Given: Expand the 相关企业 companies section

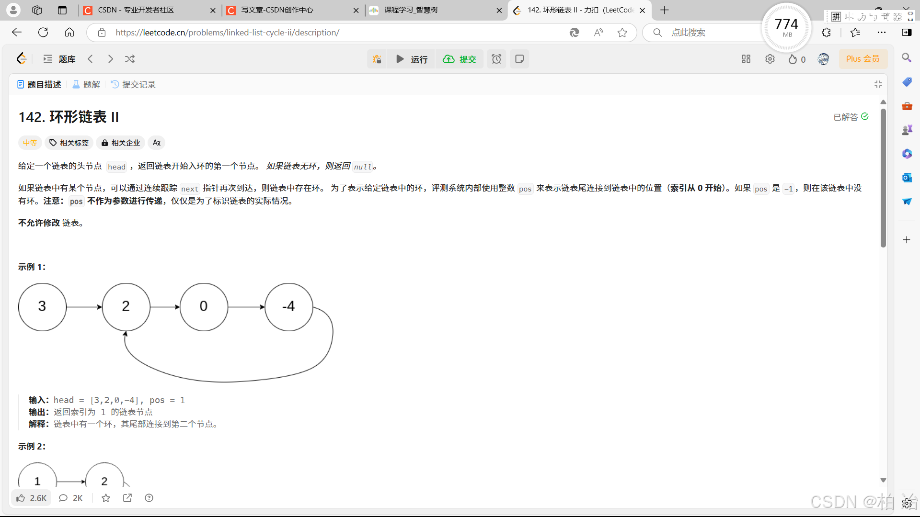Looking at the screenshot, I should pos(120,143).
